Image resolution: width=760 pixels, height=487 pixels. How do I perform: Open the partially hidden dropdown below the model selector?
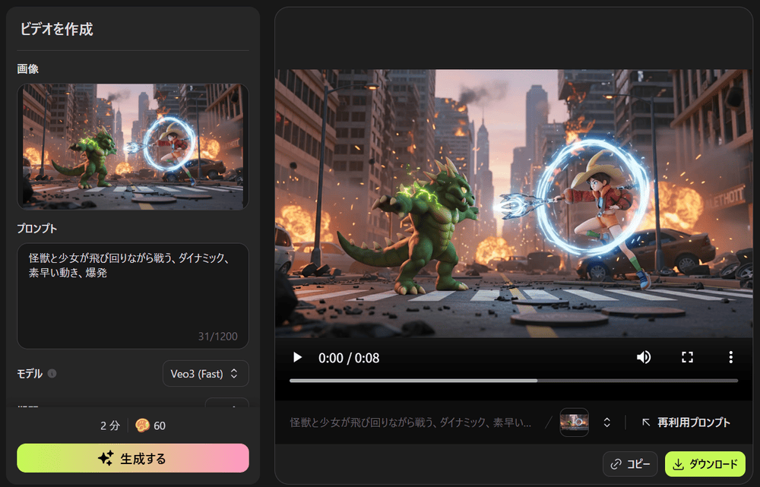(226, 403)
